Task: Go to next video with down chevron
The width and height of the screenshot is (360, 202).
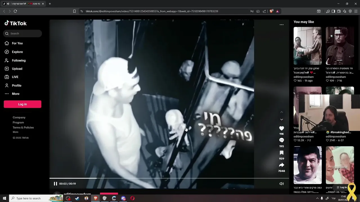Action: (282, 120)
